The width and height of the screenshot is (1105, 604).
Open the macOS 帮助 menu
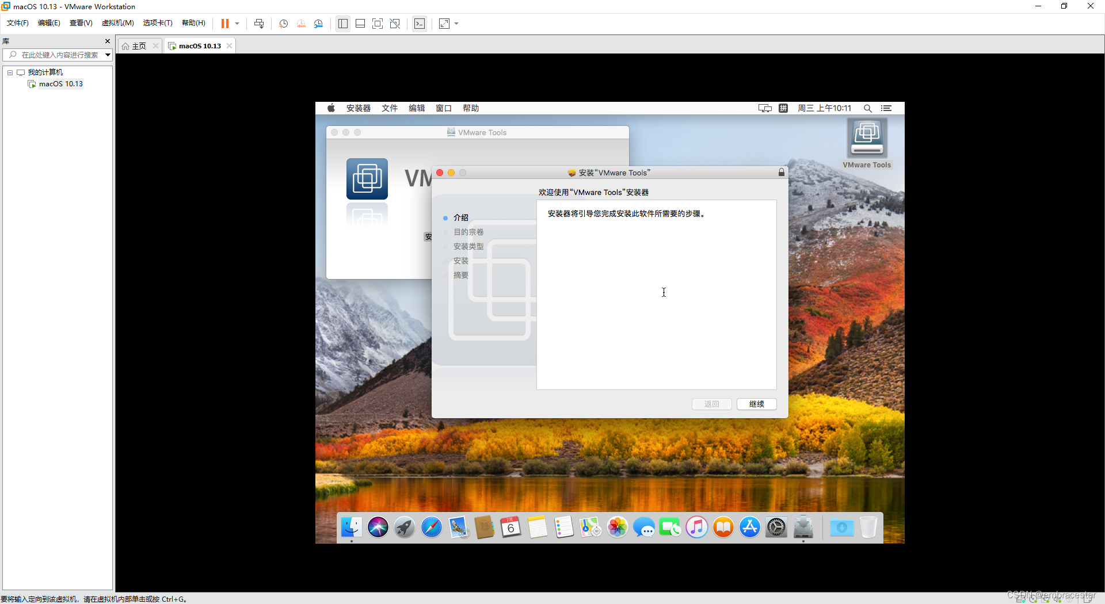[471, 108]
